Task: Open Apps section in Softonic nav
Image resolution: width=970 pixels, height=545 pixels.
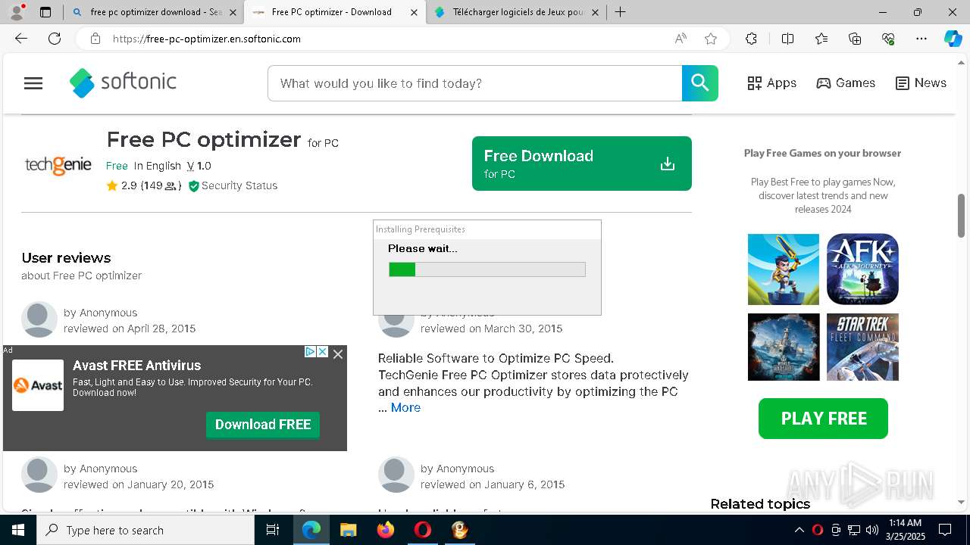Action: [x=771, y=83]
